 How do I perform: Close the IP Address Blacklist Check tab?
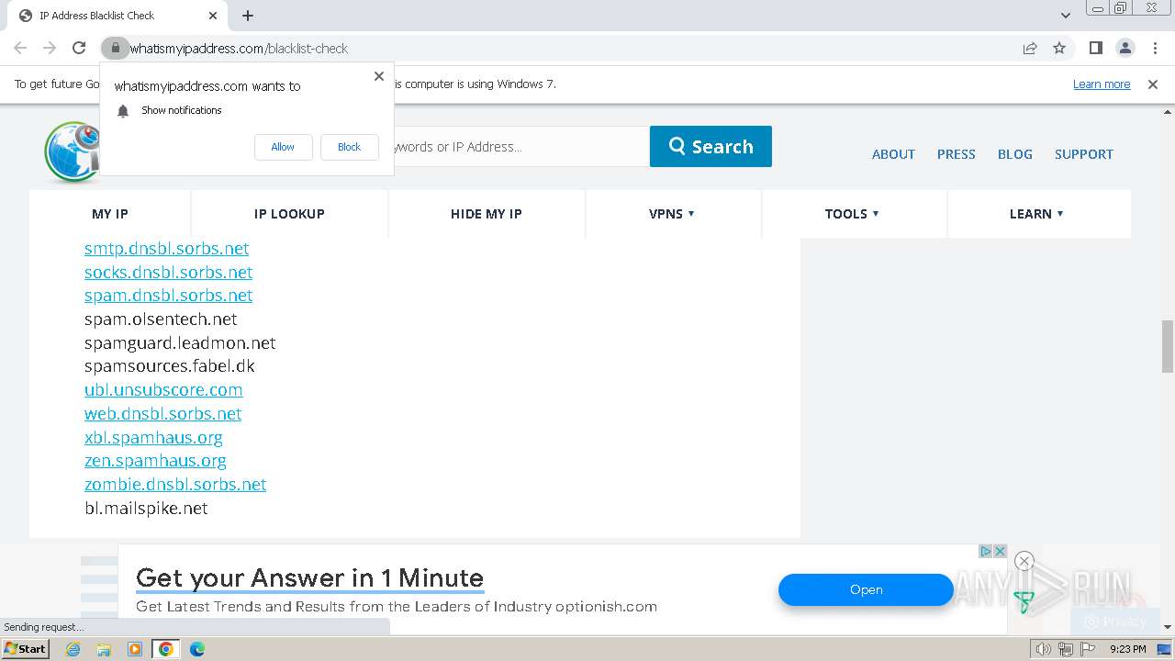[x=213, y=16]
